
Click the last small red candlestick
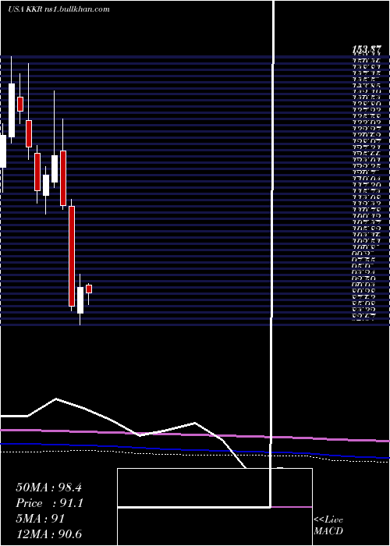click(89, 289)
